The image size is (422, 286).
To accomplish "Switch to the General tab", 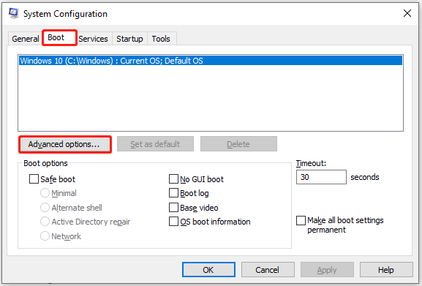I will click(26, 39).
